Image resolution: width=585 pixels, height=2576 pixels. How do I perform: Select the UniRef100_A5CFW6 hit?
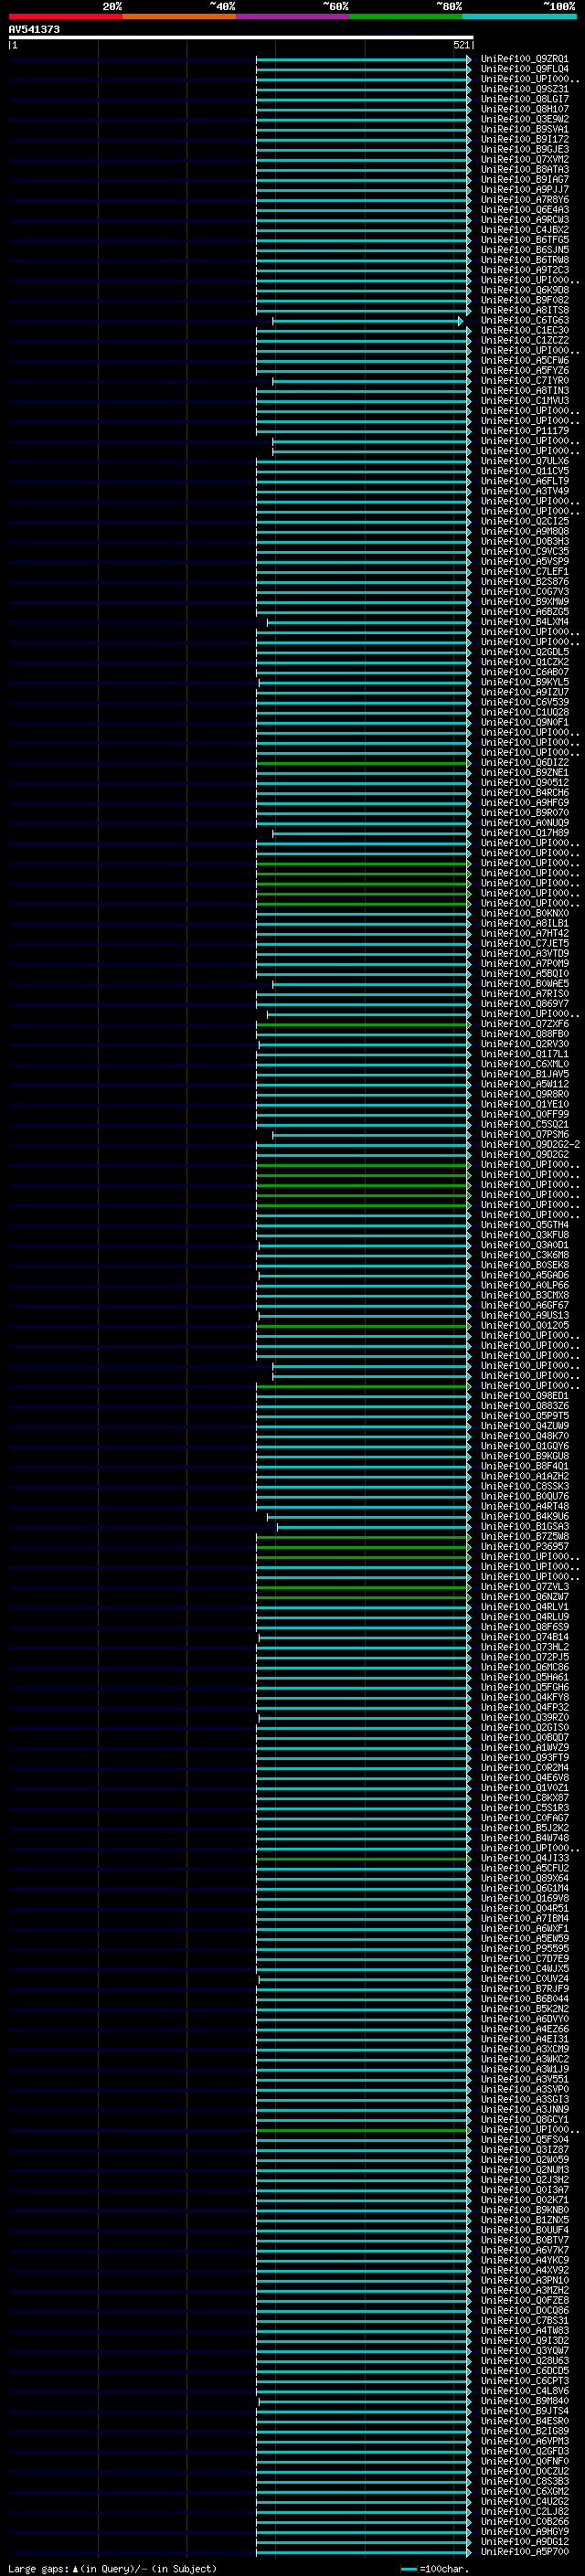524,360
